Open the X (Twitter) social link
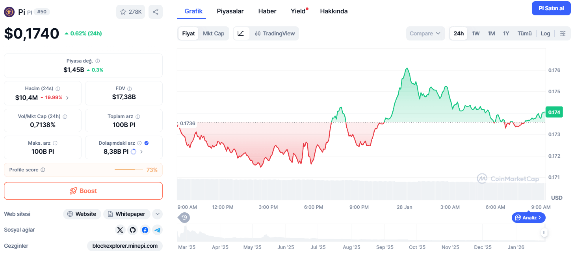 click(120, 230)
